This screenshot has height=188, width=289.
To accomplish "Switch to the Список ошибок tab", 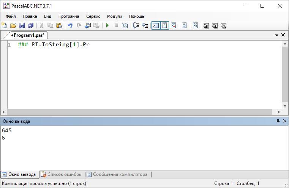I will tap(62, 174).
